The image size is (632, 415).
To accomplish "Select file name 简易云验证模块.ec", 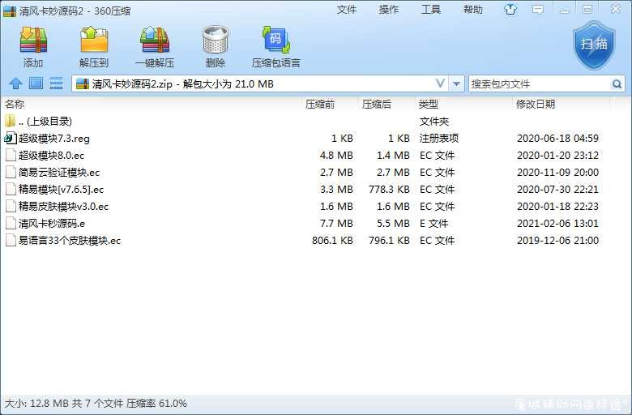I will pos(59,172).
